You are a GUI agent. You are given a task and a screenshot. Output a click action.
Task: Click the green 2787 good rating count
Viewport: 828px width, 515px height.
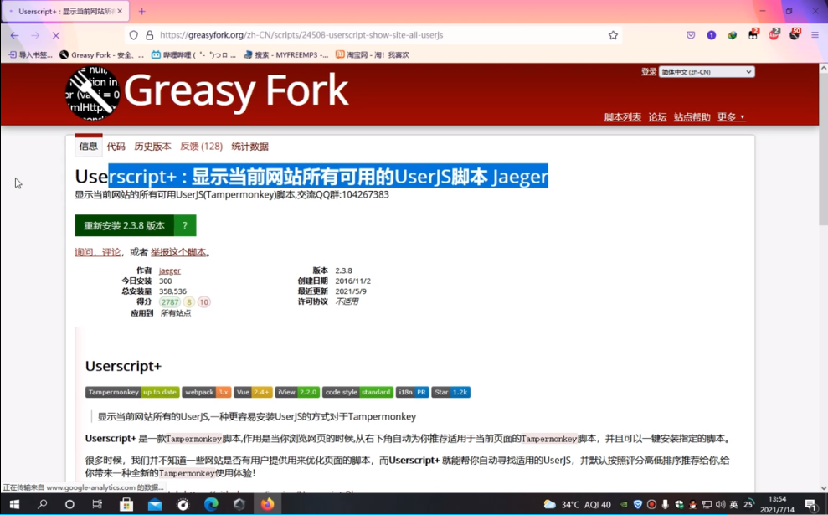(x=169, y=302)
